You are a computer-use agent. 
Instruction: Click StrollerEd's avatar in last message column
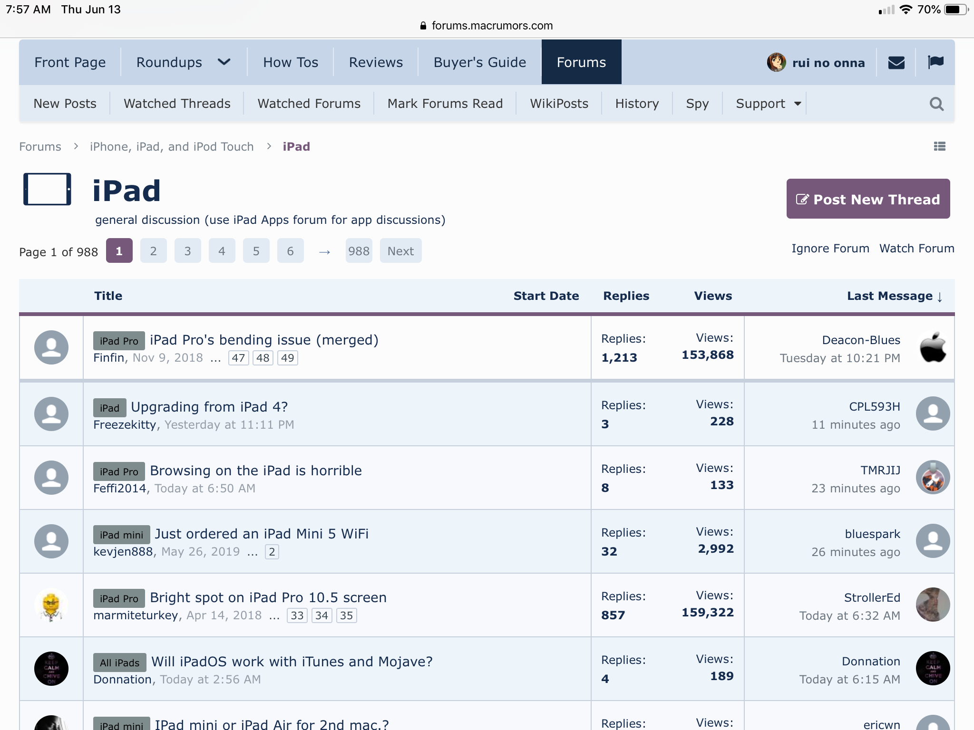pos(933,605)
